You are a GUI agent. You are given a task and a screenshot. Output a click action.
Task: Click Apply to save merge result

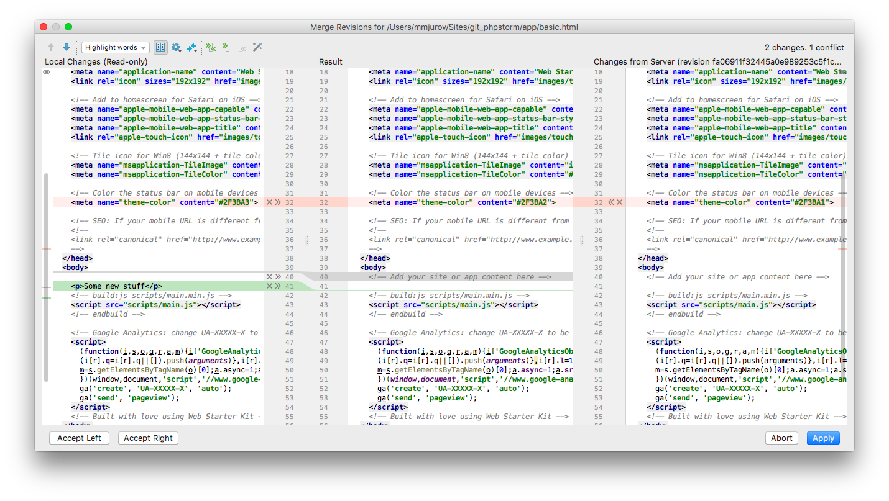pyautogui.click(x=822, y=438)
